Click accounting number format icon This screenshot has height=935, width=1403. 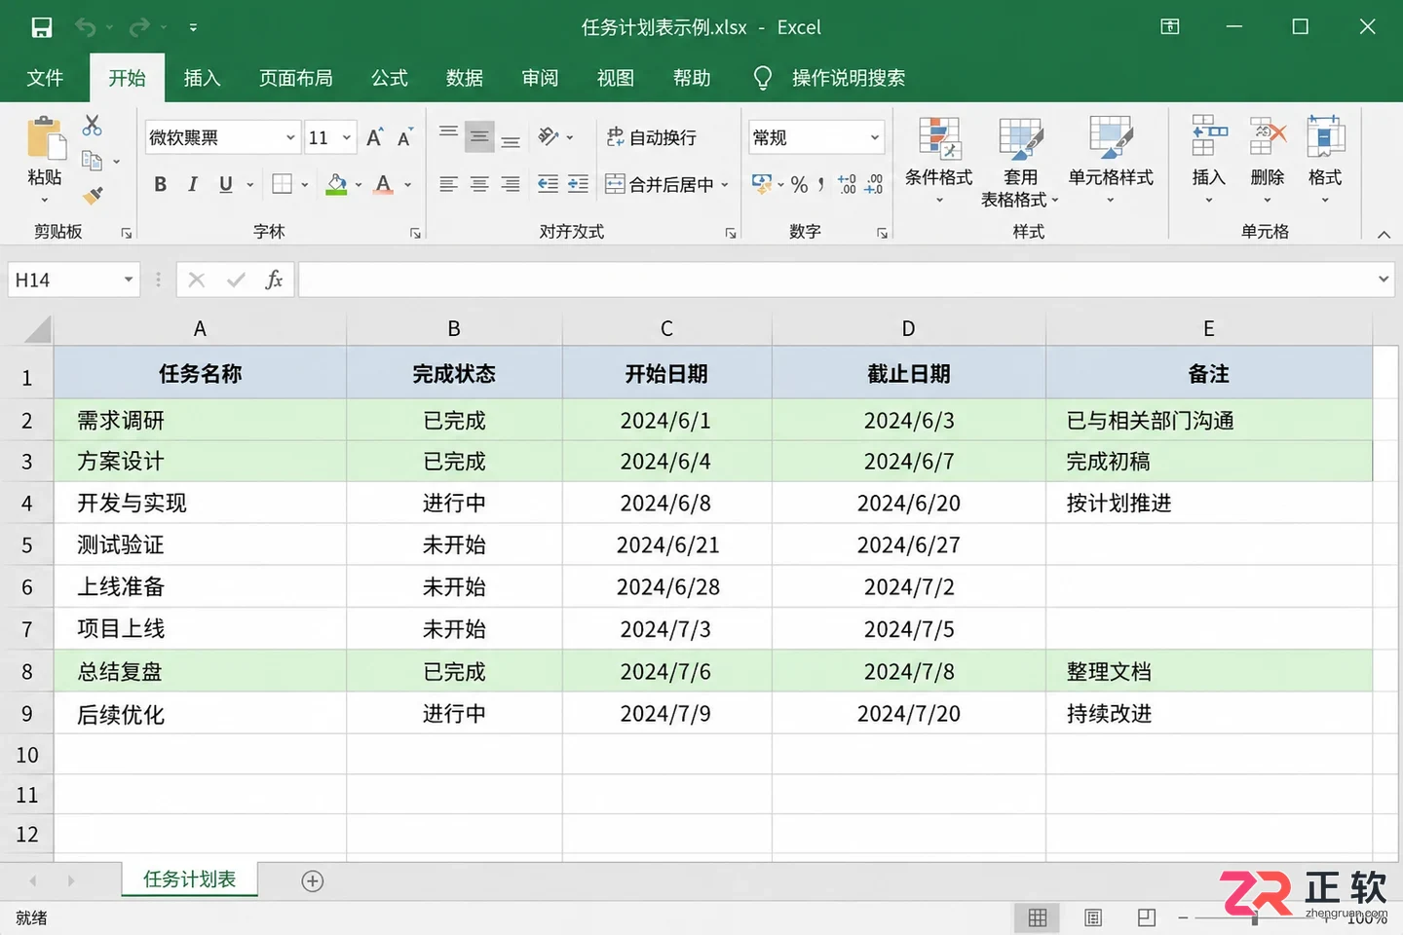pyautogui.click(x=762, y=184)
